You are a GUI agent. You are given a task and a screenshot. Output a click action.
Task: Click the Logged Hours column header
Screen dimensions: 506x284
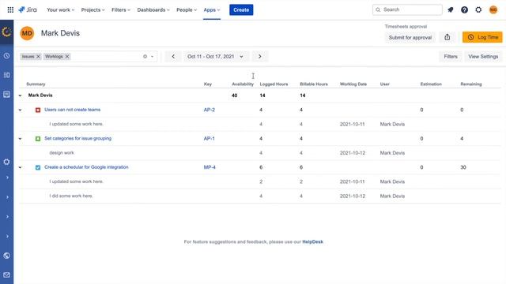[x=274, y=84]
